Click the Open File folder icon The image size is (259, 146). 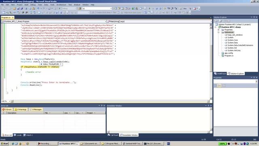[15, 9]
